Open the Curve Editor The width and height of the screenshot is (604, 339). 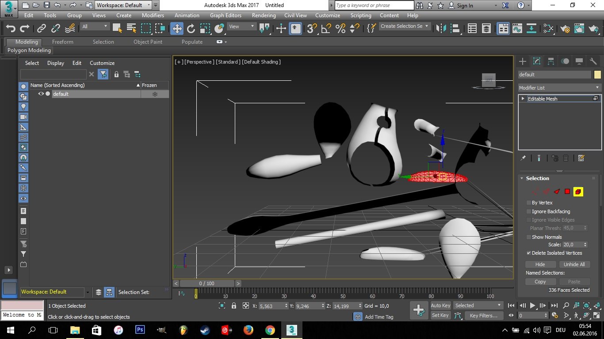click(517, 29)
